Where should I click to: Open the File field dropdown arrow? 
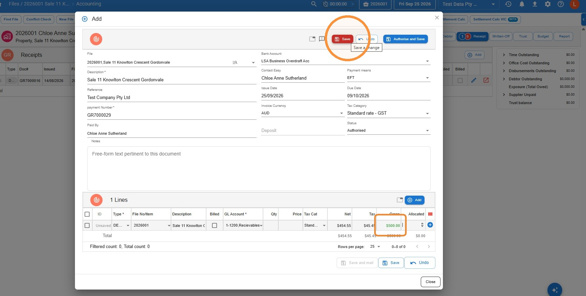[x=253, y=63]
